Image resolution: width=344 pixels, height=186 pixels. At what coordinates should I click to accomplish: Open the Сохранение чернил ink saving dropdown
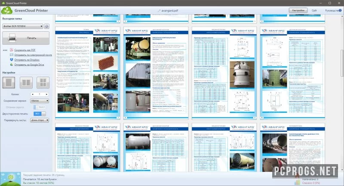point(40,101)
